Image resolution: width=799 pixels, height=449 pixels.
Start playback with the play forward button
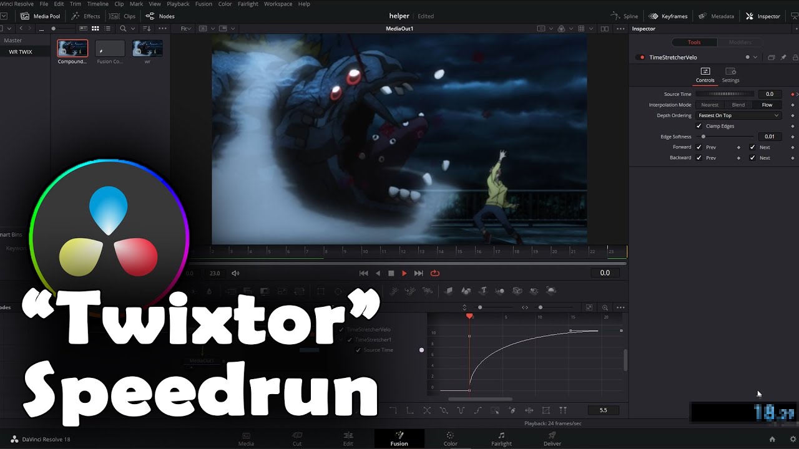coord(404,273)
